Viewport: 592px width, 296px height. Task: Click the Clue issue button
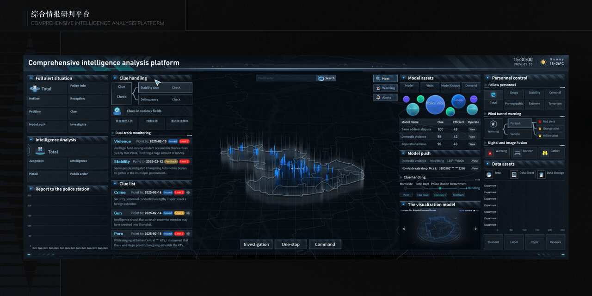423,195
